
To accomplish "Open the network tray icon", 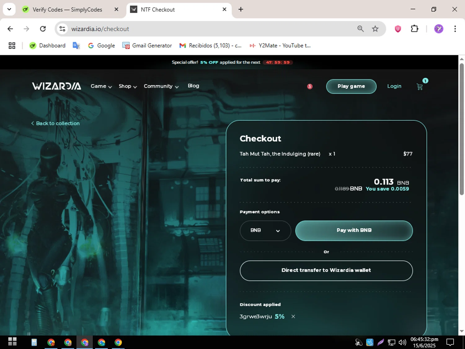I will 392,342.
